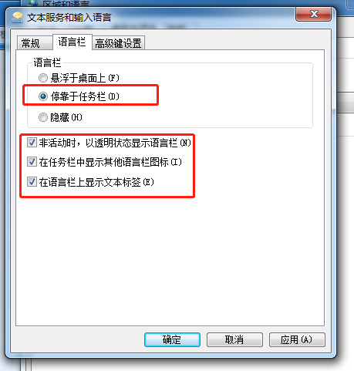Uncheck 非活动时以透明状态显示语言栏 checkbox
This screenshot has height=371, width=354.
tap(32, 142)
